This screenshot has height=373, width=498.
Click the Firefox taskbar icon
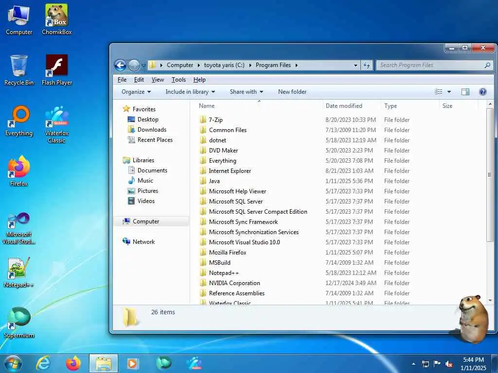73,363
